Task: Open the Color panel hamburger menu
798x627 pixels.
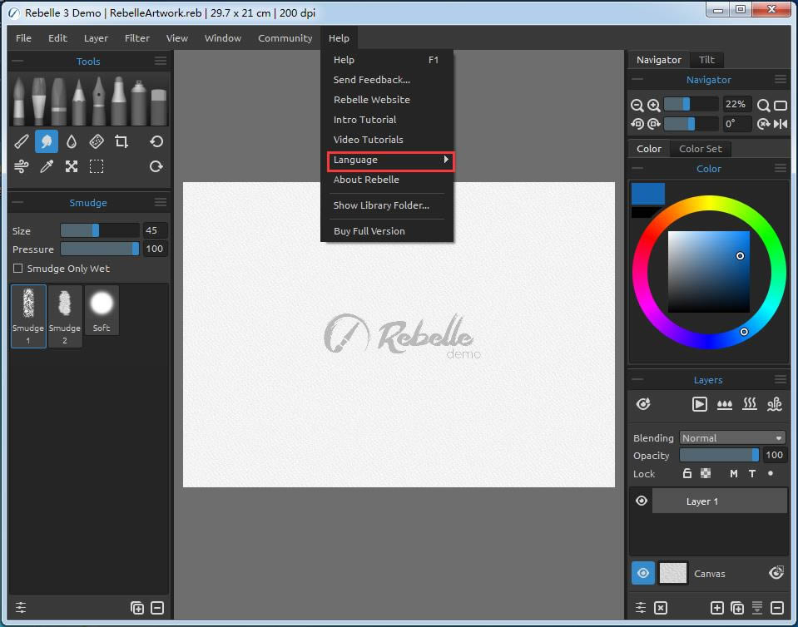Action: 781,168
